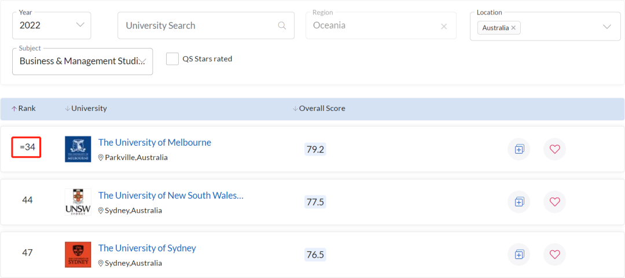Sort by Rank column header
This screenshot has height=278, width=625.
click(24, 108)
